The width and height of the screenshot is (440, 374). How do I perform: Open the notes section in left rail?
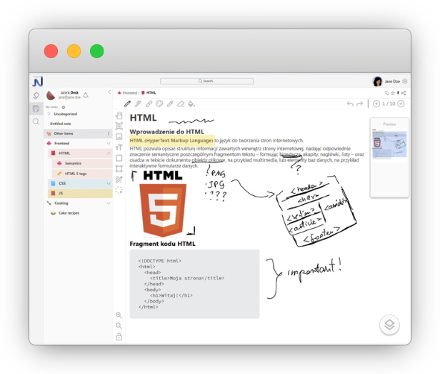36,109
